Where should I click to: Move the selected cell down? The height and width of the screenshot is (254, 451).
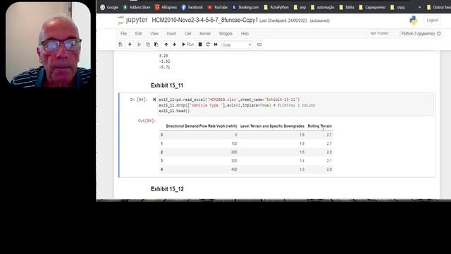point(174,44)
